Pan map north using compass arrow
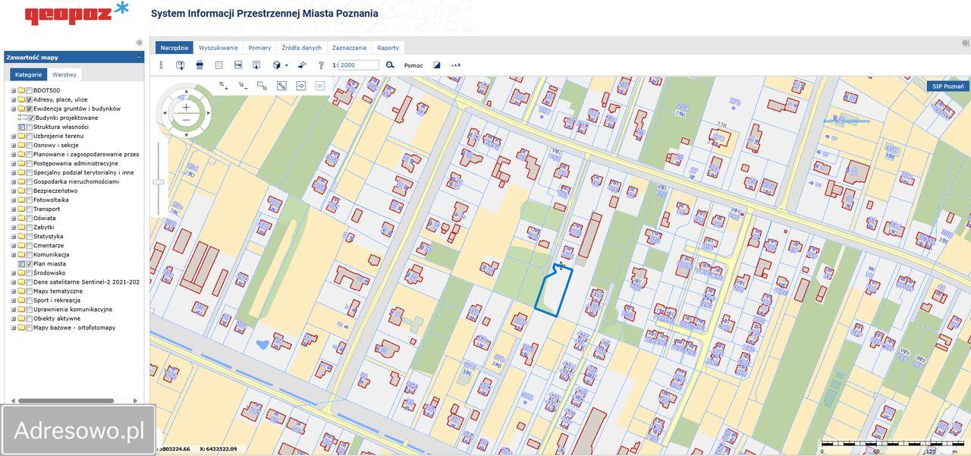The width and height of the screenshot is (971, 456). 187,91
